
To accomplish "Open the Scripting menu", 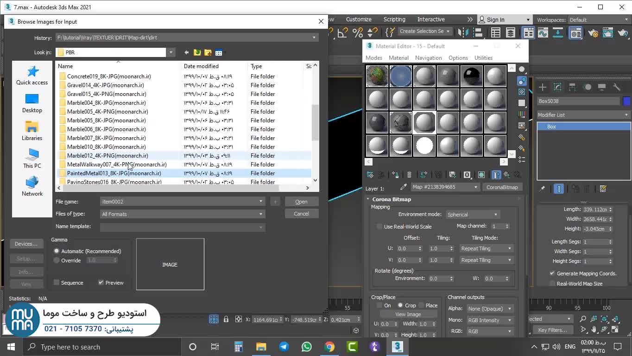I will coord(394,19).
